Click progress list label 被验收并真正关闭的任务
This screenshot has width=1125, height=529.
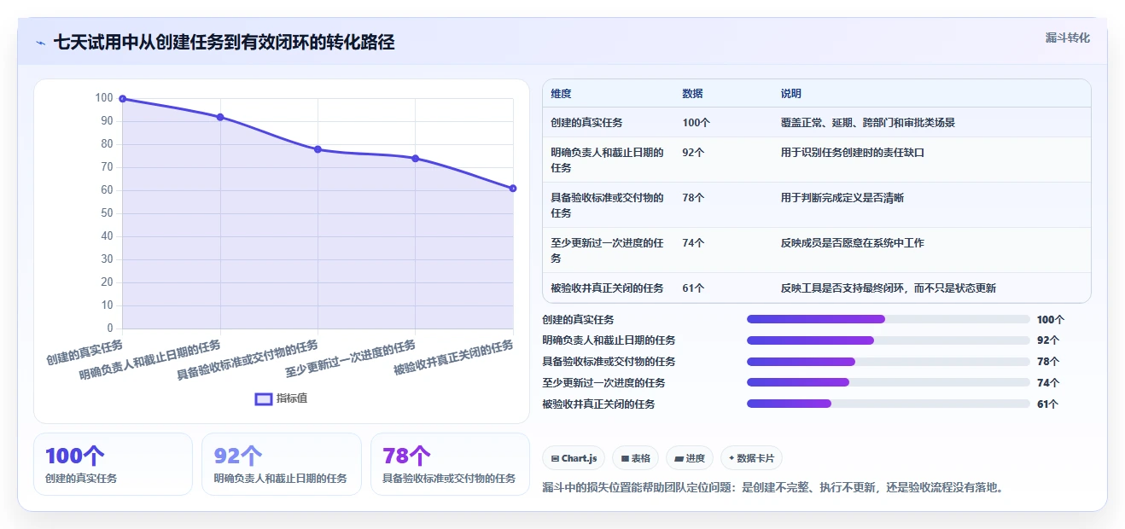click(598, 404)
